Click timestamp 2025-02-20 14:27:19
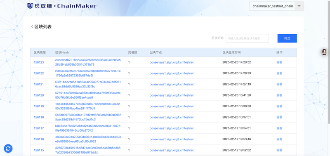Viewport: 330px width, 156px height. click(x=237, y=84)
